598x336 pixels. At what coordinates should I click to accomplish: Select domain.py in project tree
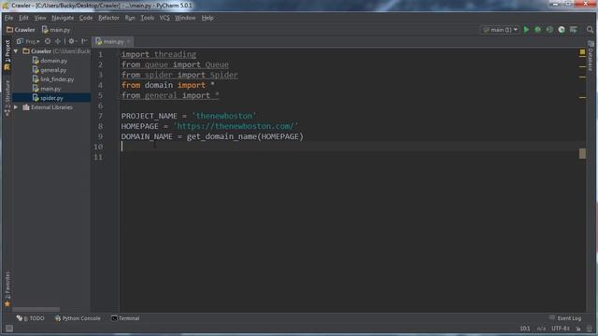click(x=54, y=61)
